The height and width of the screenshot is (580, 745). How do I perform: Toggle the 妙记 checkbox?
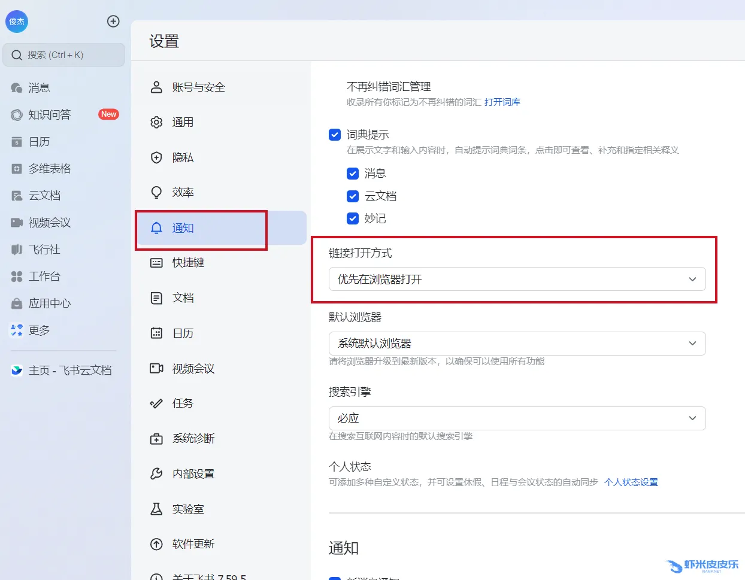[353, 218]
